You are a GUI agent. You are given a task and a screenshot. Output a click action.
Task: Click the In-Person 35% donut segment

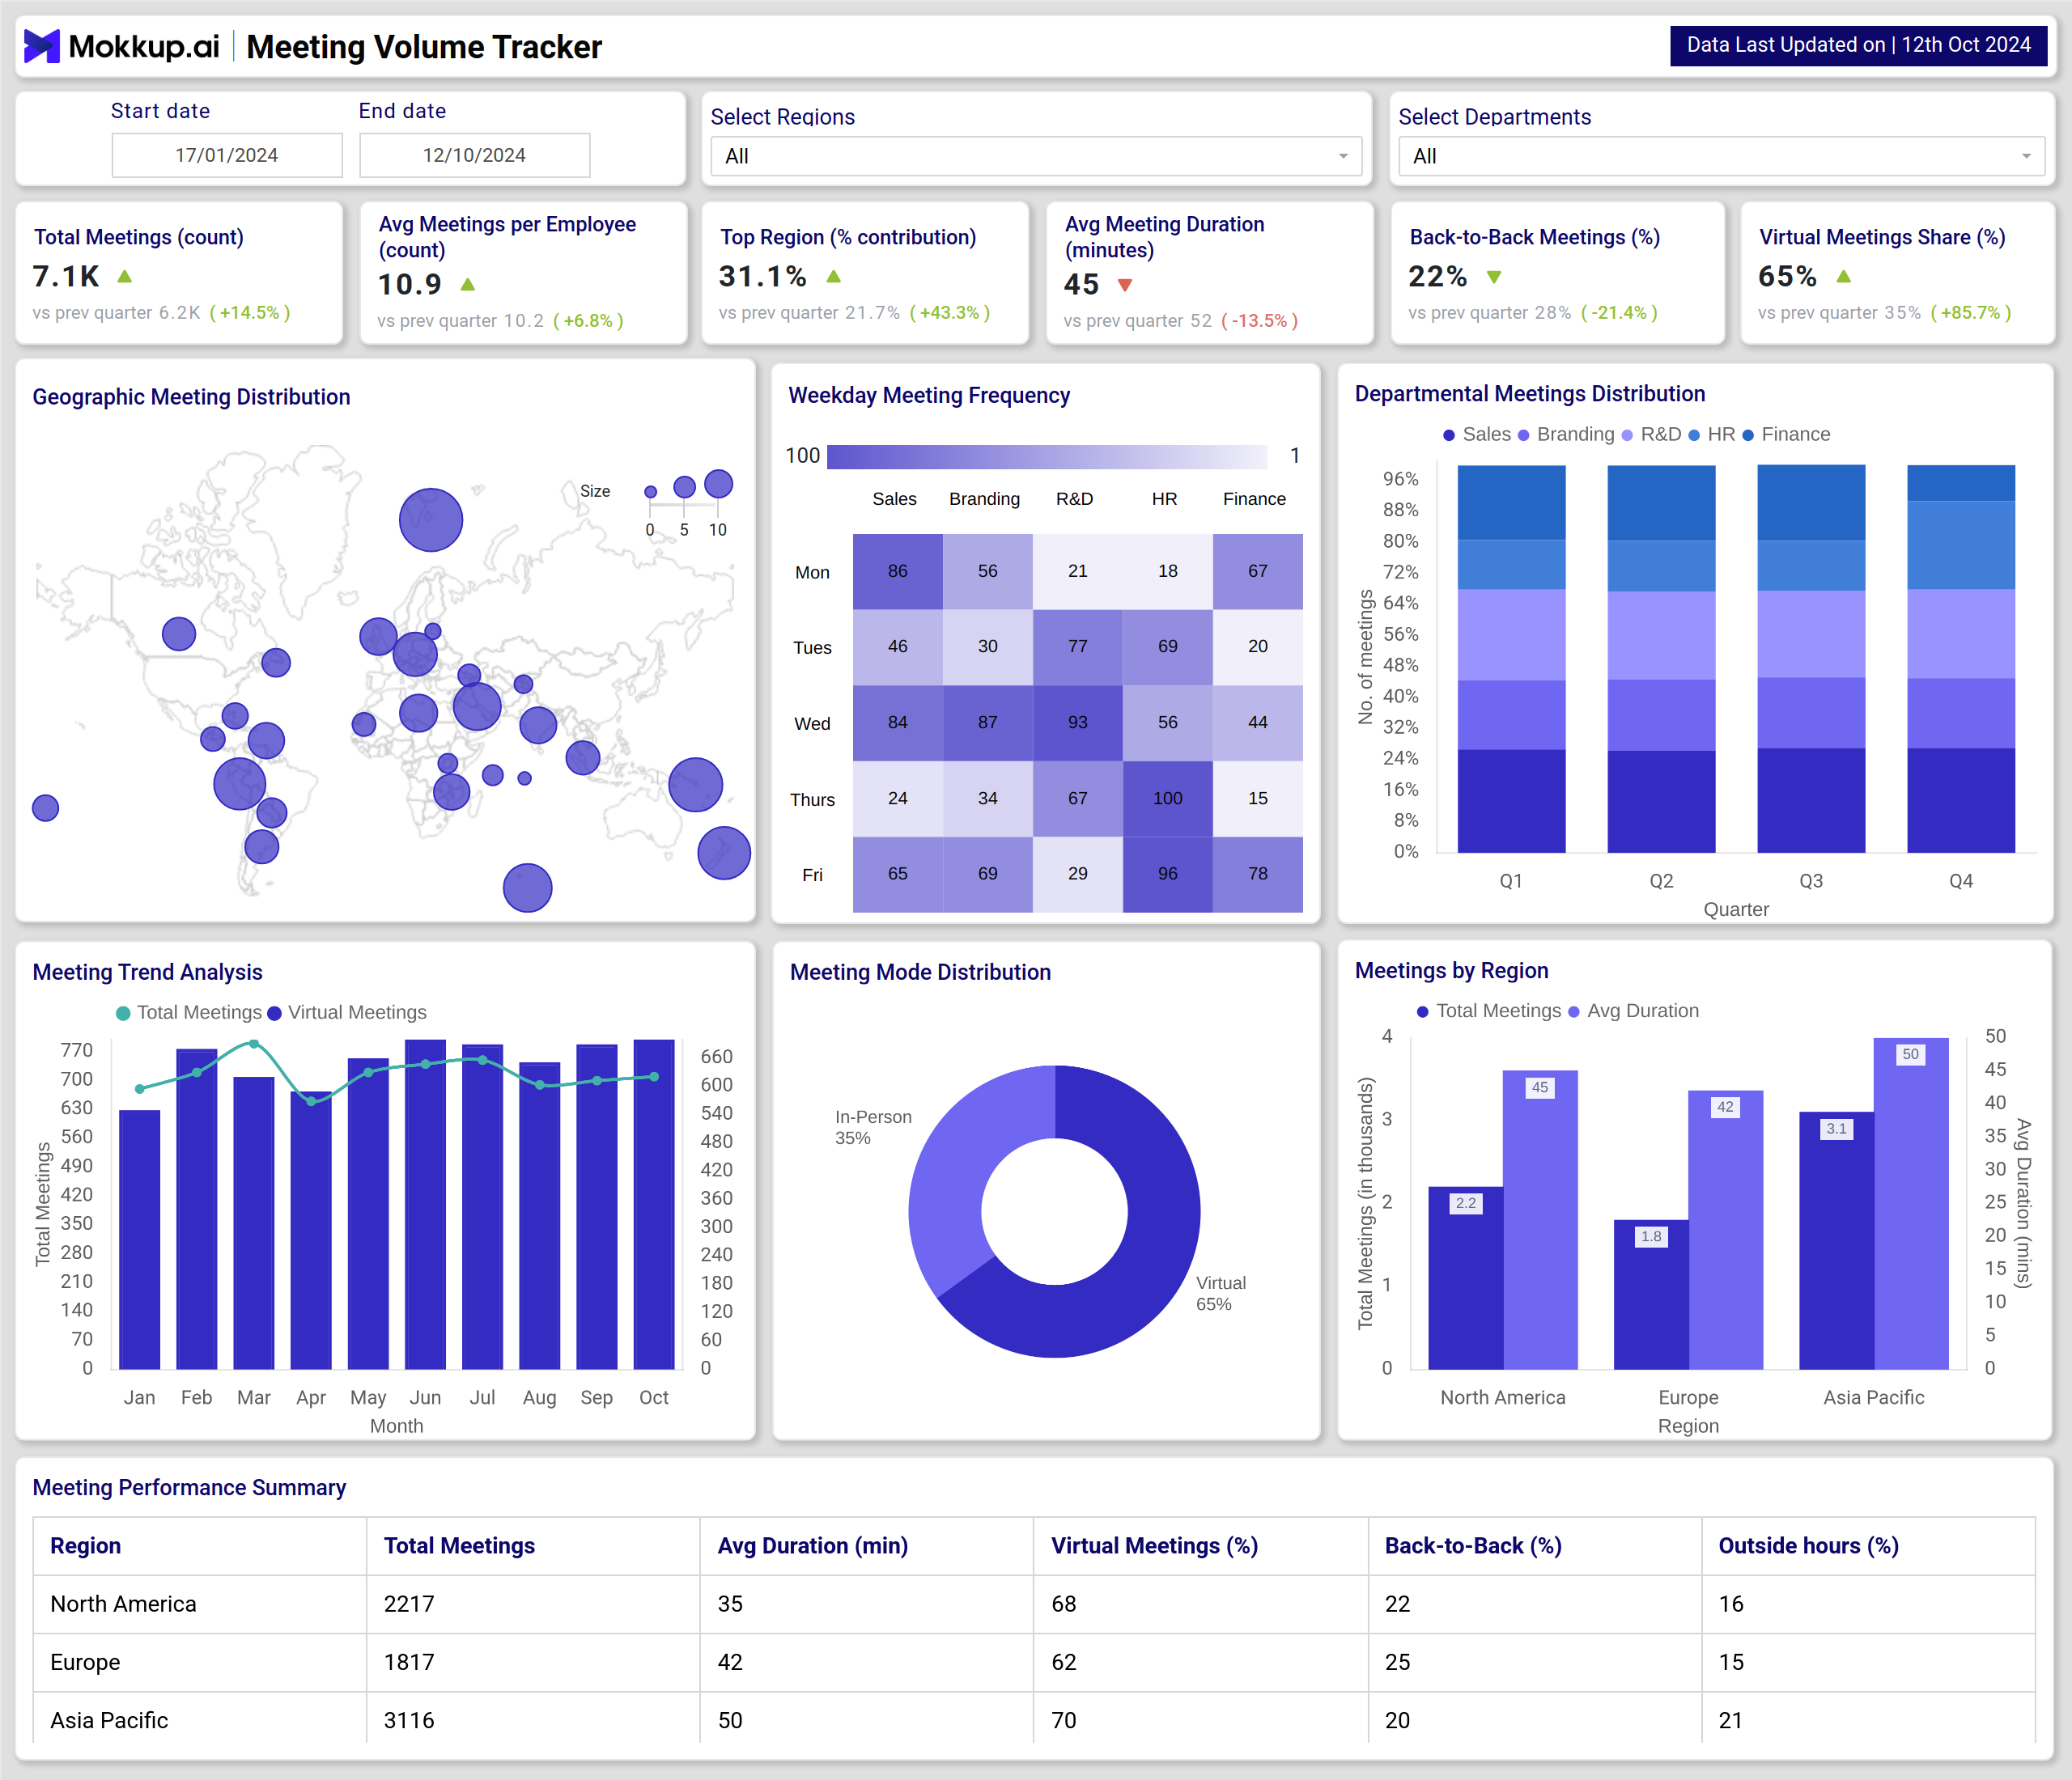[957, 1164]
